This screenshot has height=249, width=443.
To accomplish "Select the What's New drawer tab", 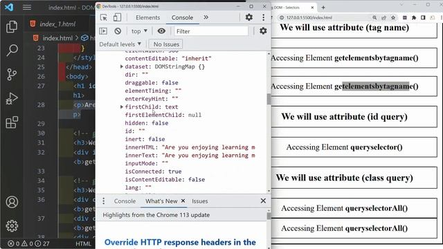I will 161,201.
